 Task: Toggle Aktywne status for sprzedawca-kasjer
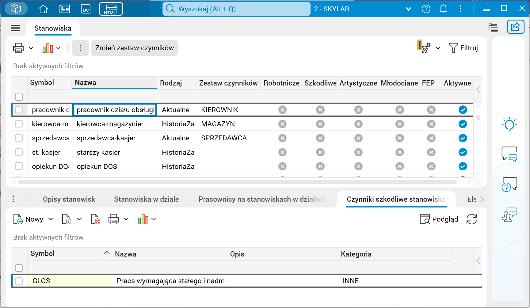coord(463,138)
